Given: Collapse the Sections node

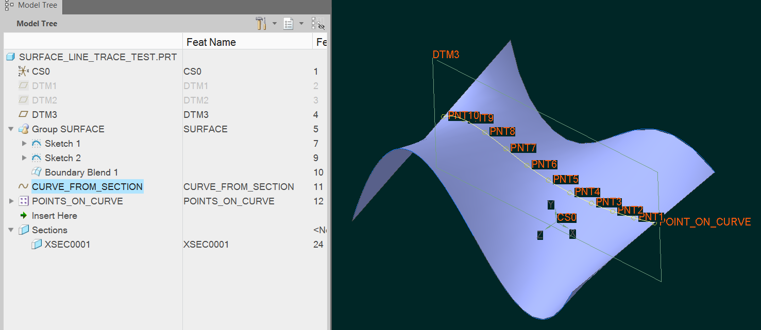Looking at the screenshot, I should click(x=11, y=230).
